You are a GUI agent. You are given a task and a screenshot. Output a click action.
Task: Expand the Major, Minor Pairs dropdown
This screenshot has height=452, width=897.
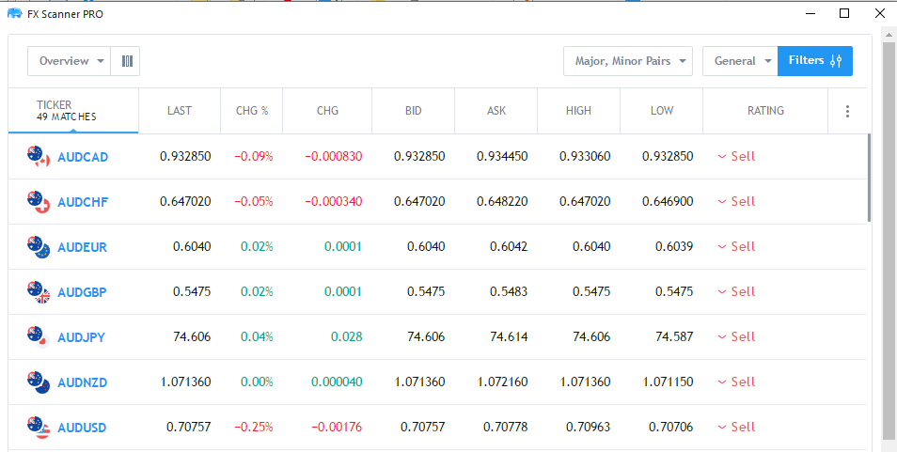click(627, 61)
